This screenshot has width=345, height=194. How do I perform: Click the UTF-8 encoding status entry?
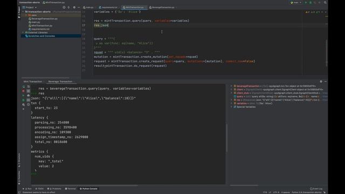tap(276, 192)
